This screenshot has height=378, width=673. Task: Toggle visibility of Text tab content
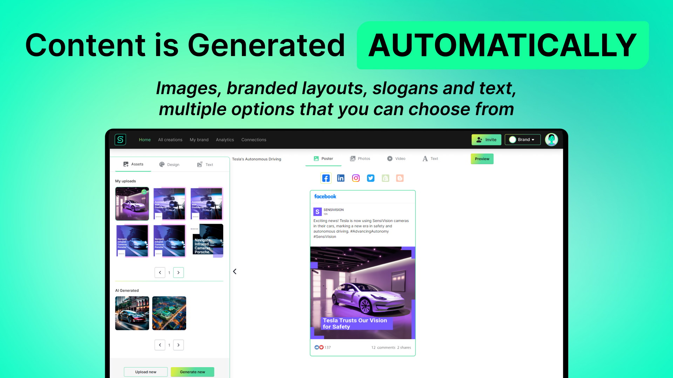click(x=430, y=159)
